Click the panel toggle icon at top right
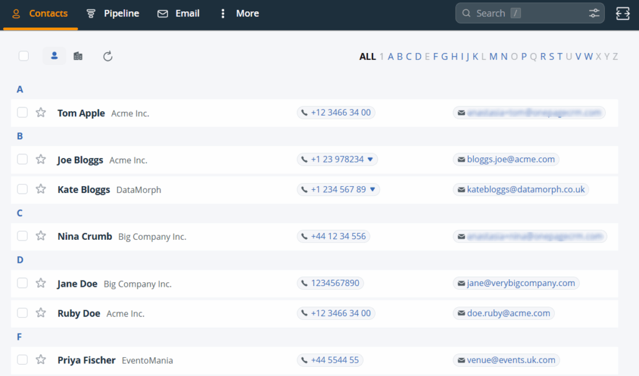Image resolution: width=639 pixels, height=376 pixels. coord(622,13)
